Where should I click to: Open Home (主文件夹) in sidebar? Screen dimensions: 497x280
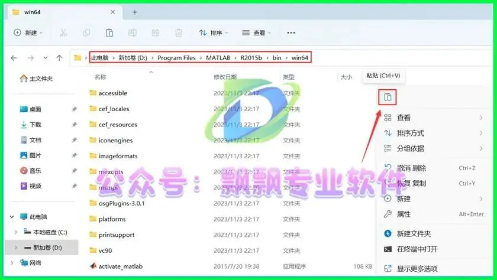(37, 79)
